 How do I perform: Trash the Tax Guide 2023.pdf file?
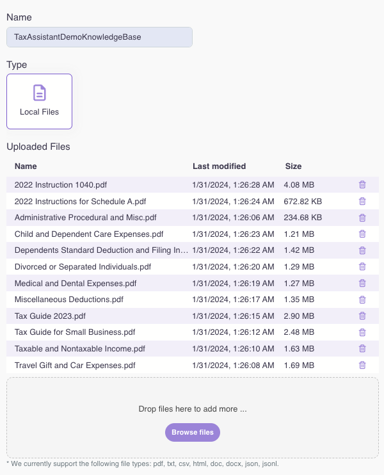tap(362, 316)
